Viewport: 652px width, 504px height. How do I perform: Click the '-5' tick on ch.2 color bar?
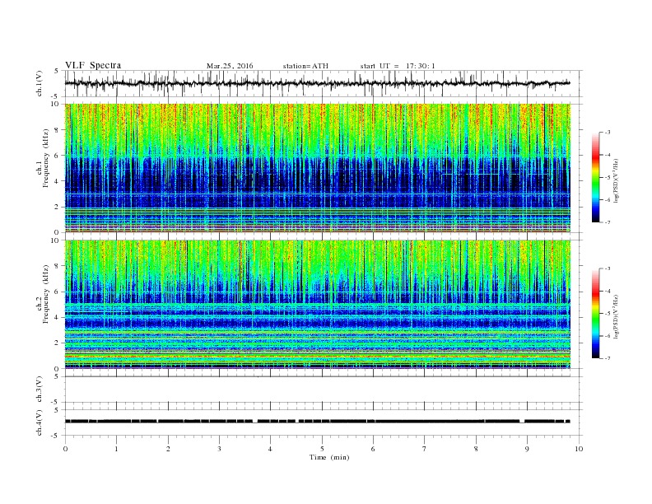607,314
